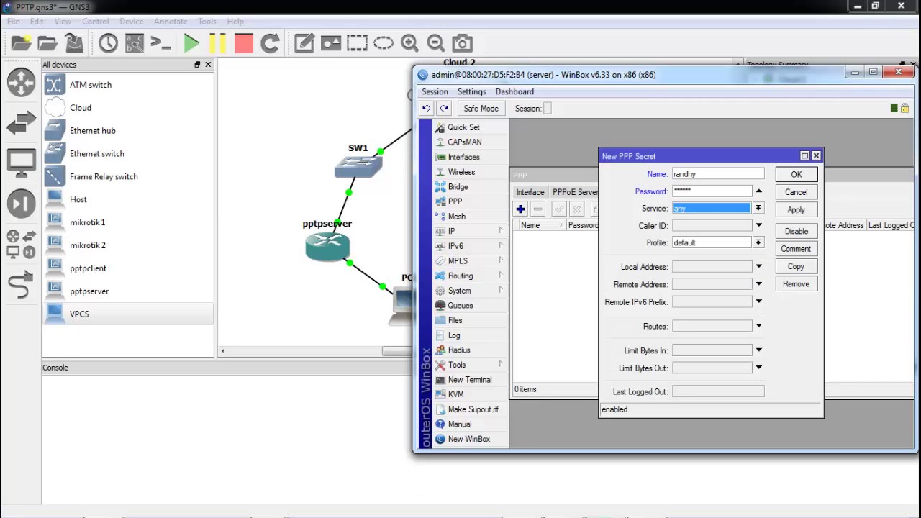Select the add link cable tool
Image resolution: width=921 pixels, height=518 pixels.
tap(21, 284)
